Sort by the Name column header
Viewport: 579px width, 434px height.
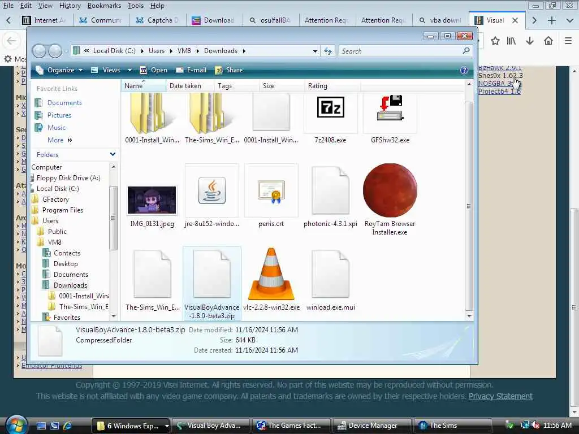[x=143, y=86]
